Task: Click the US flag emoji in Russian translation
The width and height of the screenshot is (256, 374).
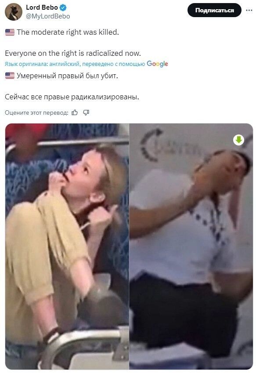Action: pyautogui.click(x=10, y=76)
